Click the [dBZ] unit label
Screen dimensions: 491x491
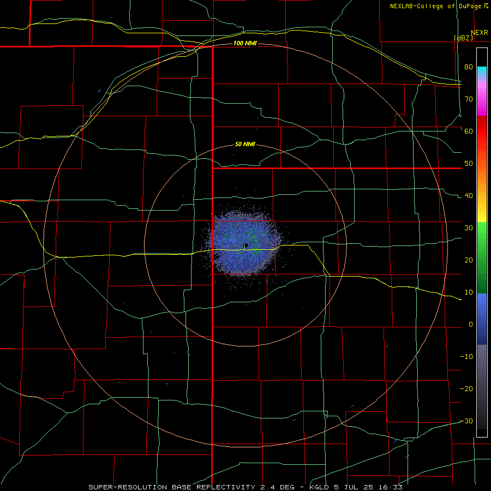pos(463,38)
